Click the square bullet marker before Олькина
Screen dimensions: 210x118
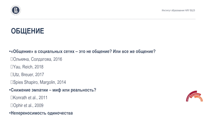pos(12,59)
